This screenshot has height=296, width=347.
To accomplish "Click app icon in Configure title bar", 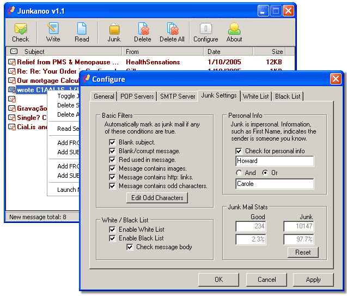I will (86, 79).
